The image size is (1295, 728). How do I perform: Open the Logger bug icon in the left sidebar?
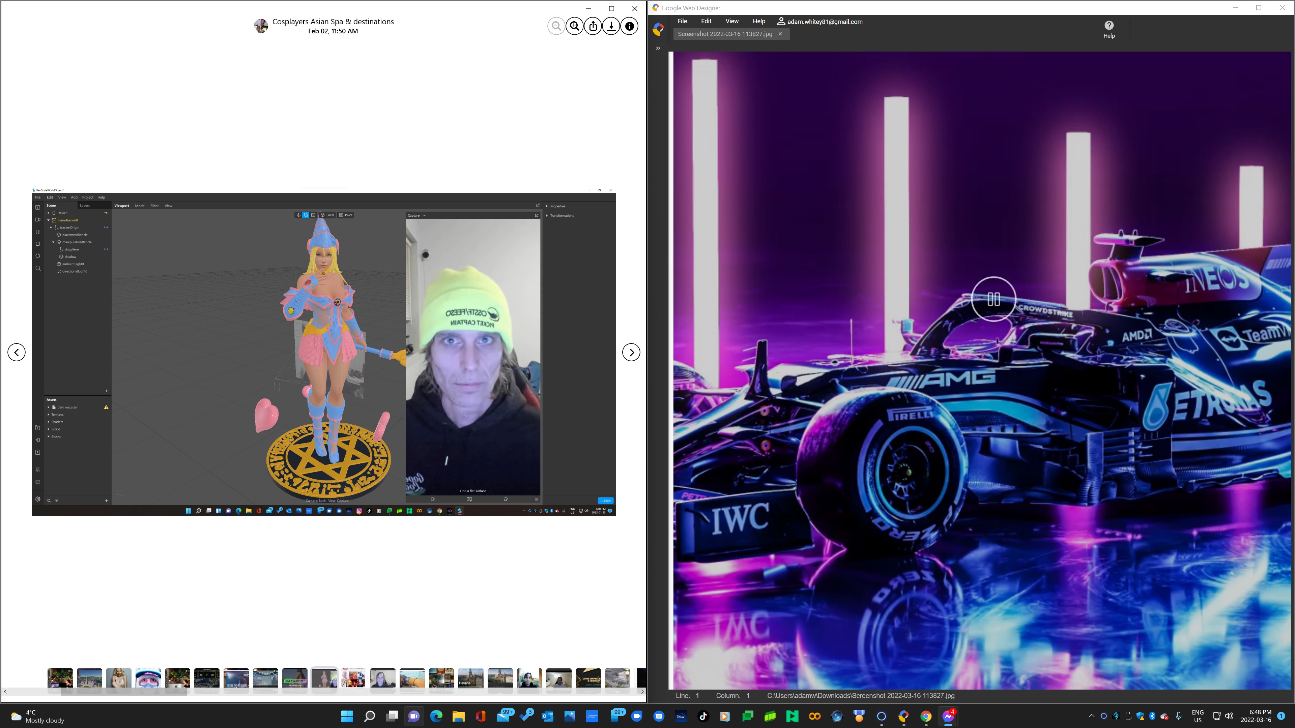point(38,470)
